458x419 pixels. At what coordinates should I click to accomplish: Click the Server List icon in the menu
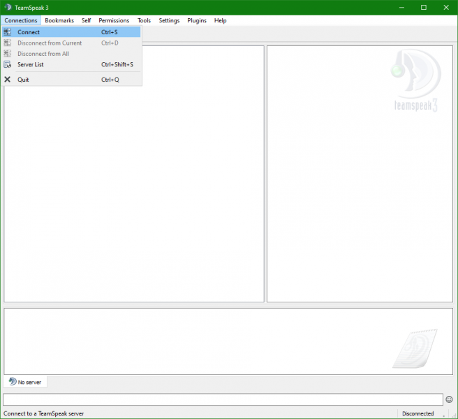click(x=7, y=64)
